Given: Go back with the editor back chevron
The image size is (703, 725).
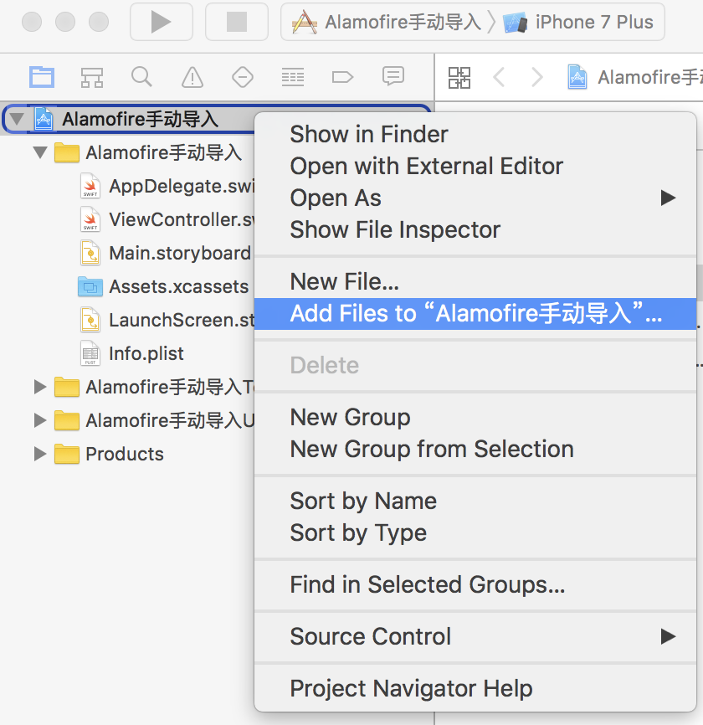Looking at the screenshot, I should click(499, 77).
